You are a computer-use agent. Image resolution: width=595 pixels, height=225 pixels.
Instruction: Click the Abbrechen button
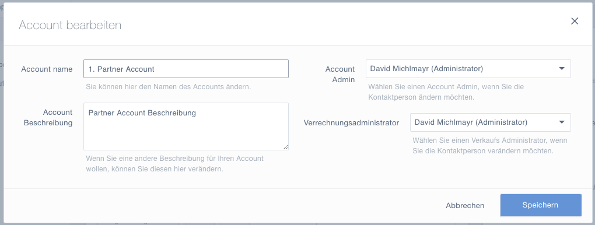[x=465, y=206]
